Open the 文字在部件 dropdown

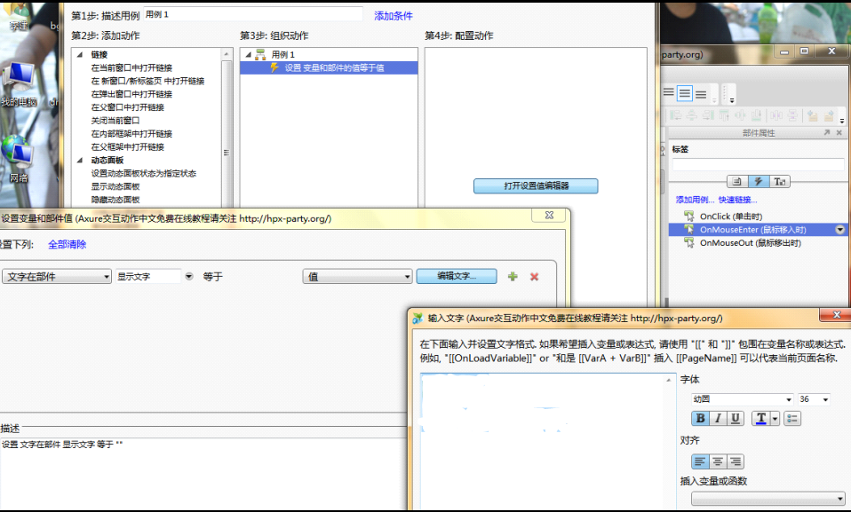pyautogui.click(x=57, y=277)
